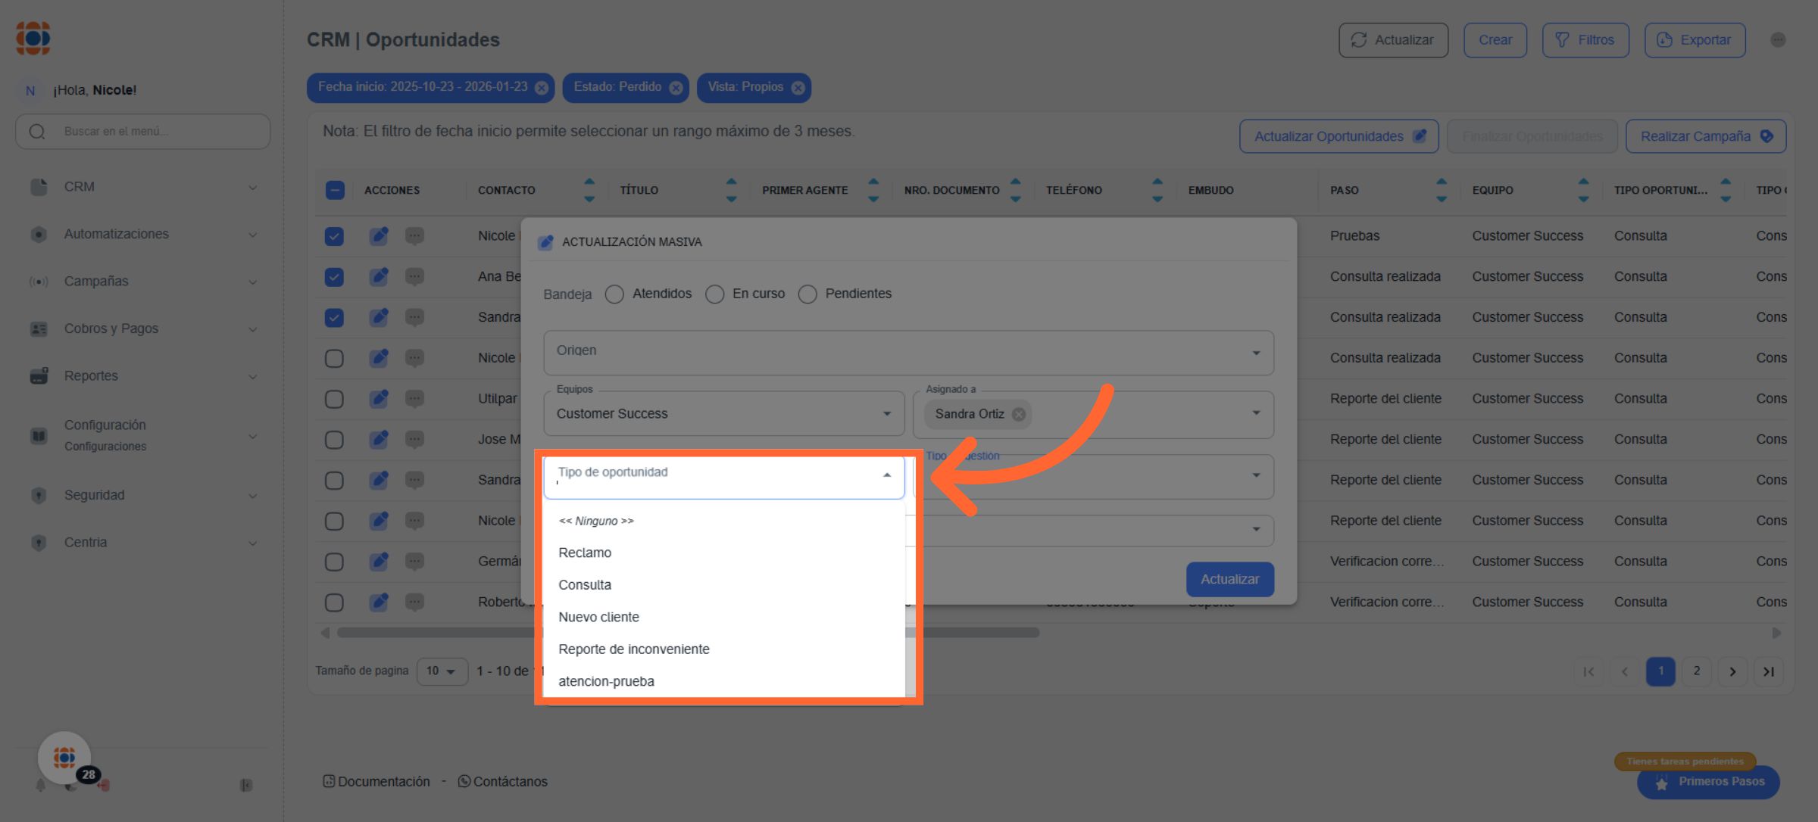Click the Actualizar refresh icon at top
The image size is (1818, 822).
[x=1359, y=40]
